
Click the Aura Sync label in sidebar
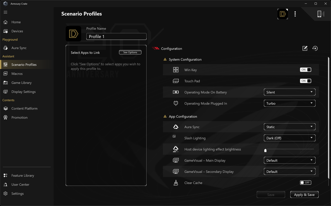point(19,48)
